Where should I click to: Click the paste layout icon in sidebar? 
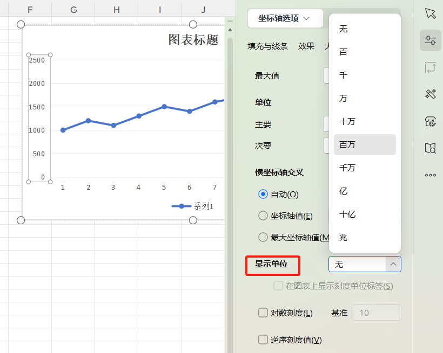coord(431,67)
